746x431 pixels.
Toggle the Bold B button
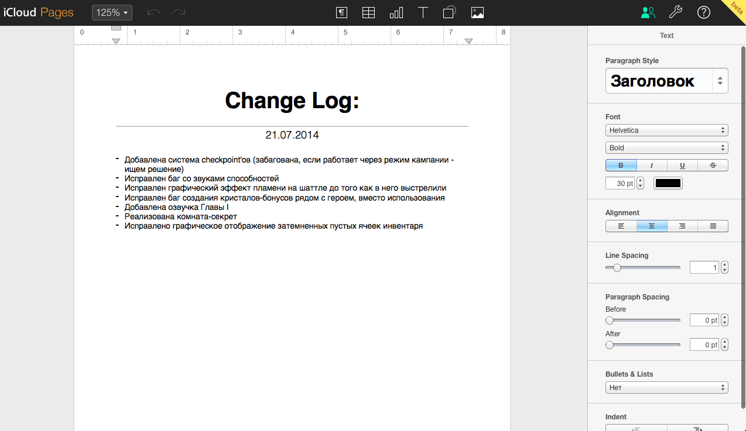pos(621,165)
